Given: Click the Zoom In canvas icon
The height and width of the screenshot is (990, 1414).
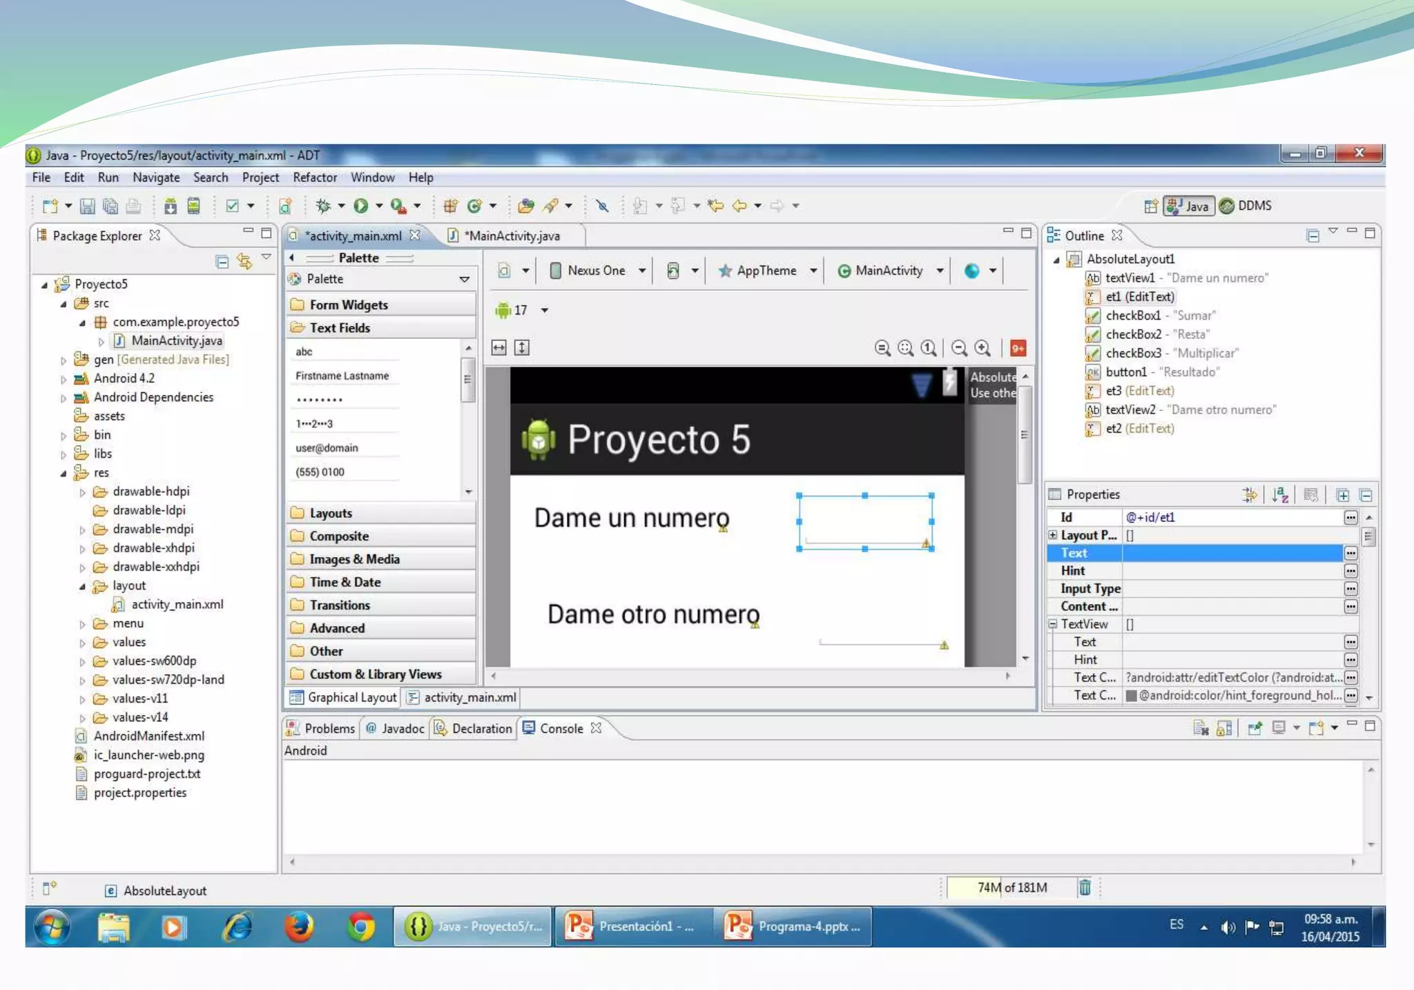Looking at the screenshot, I should pos(982,348).
